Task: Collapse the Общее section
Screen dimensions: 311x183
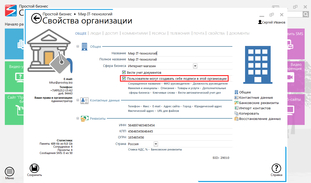Action: tap(78, 46)
